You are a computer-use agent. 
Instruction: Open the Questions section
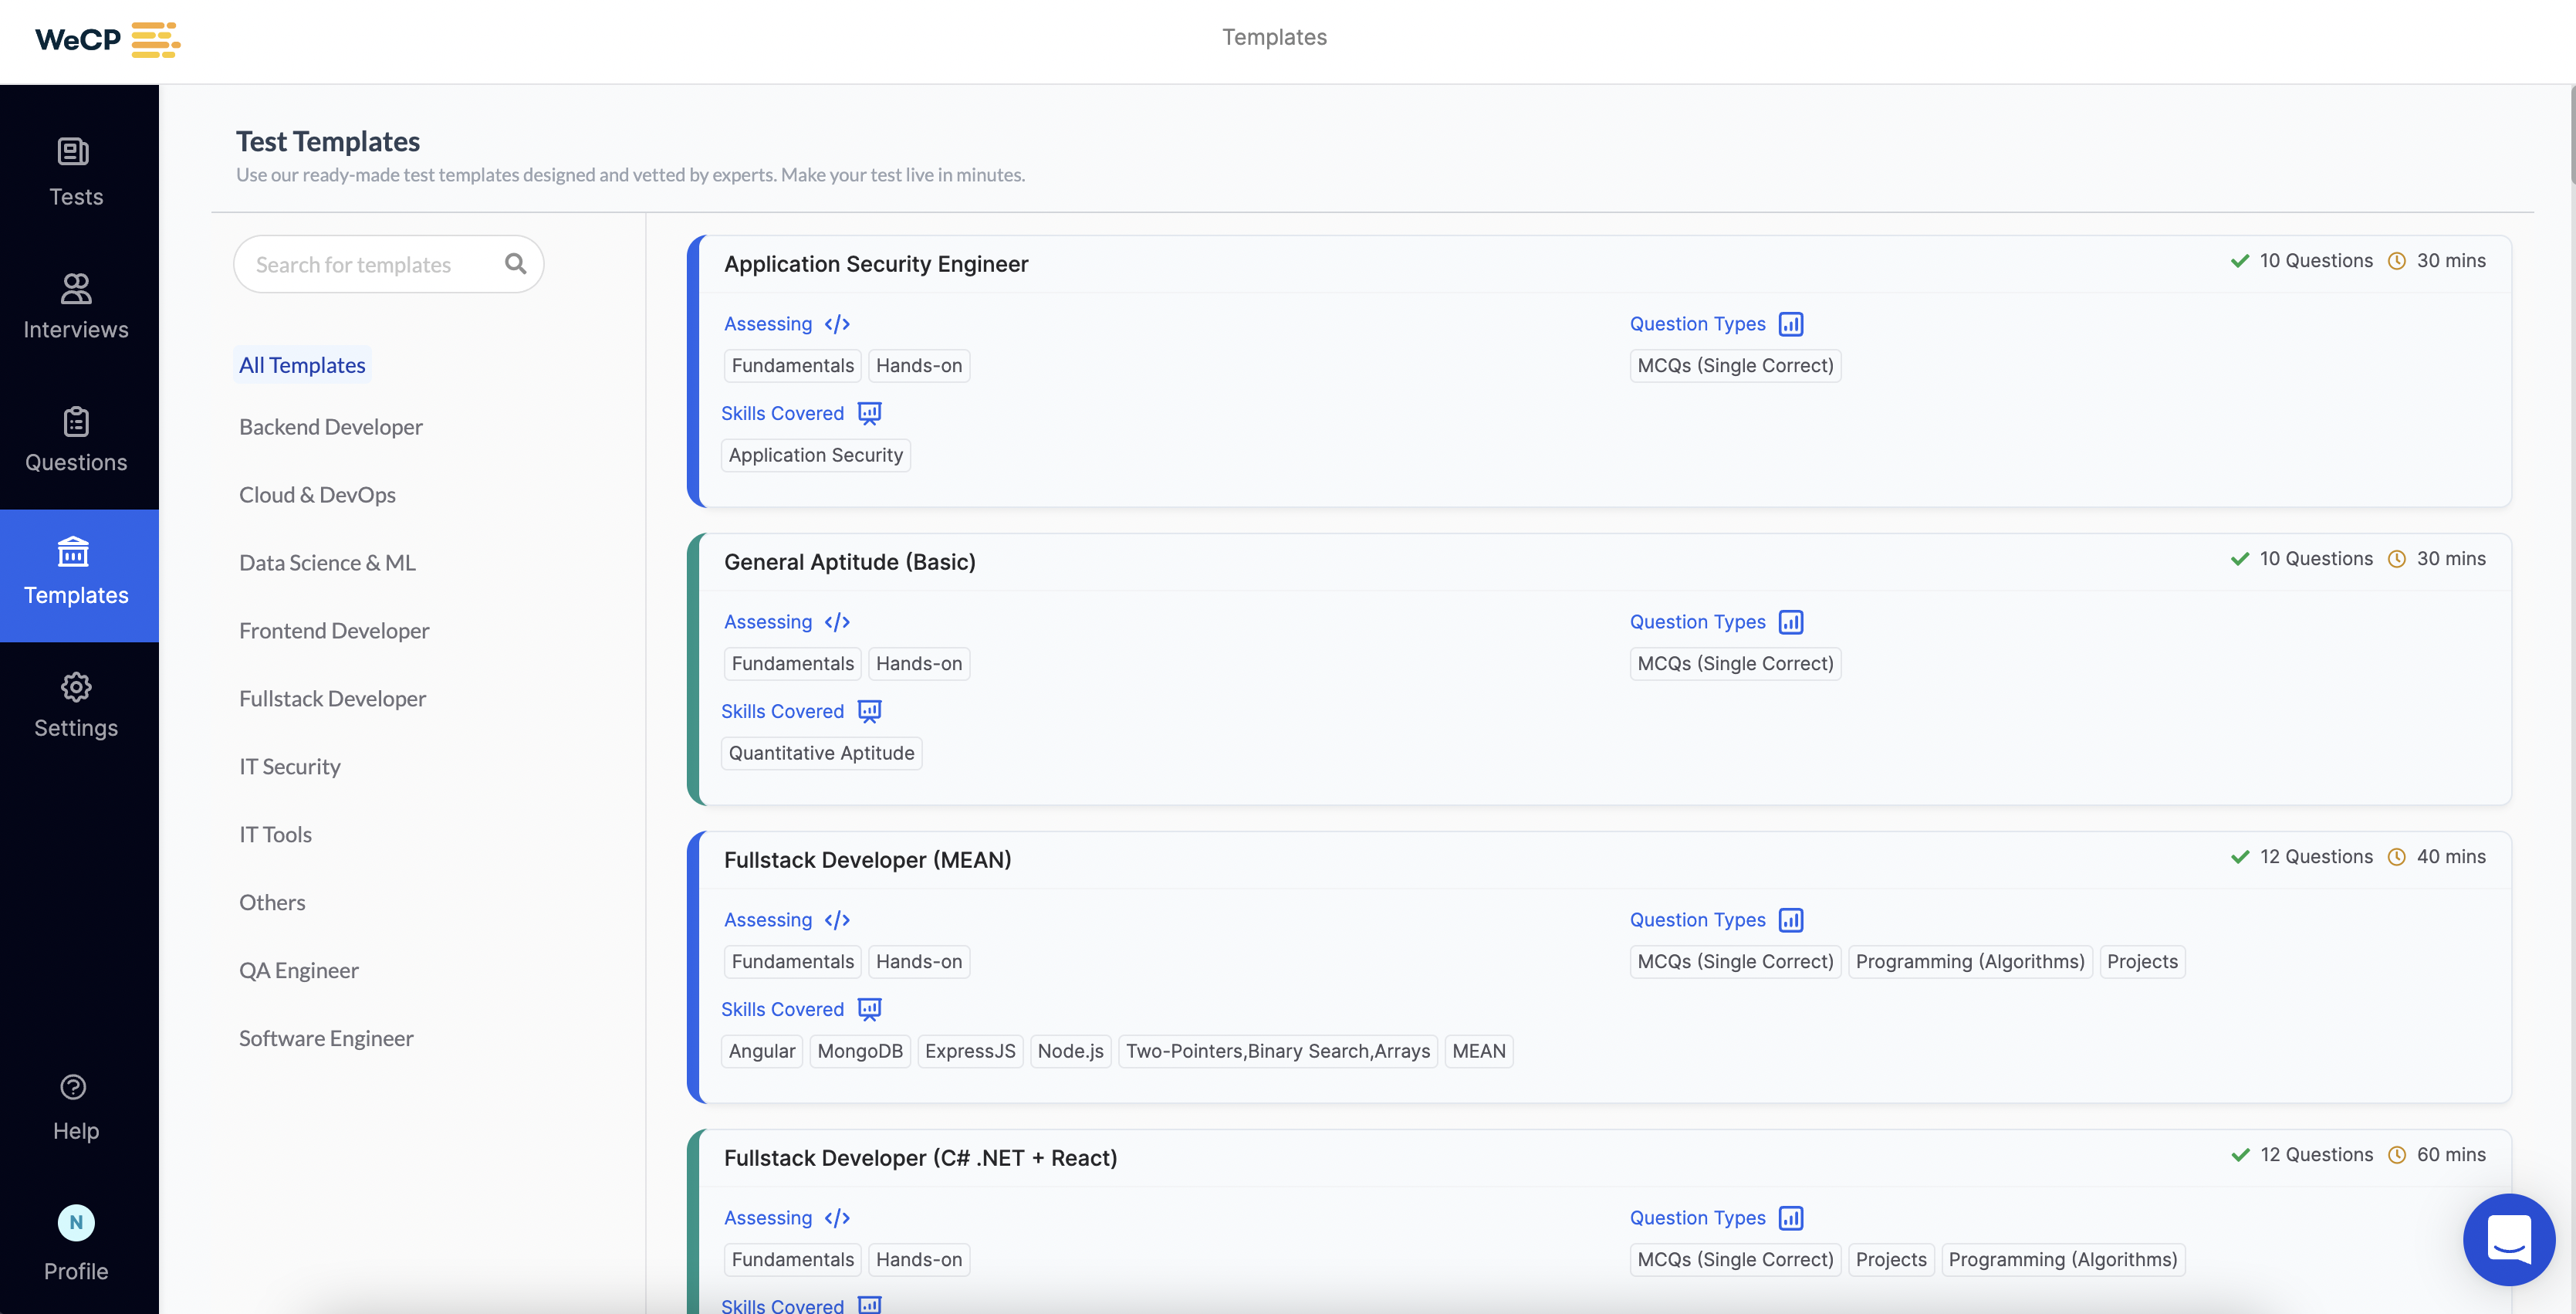(75, 437)
